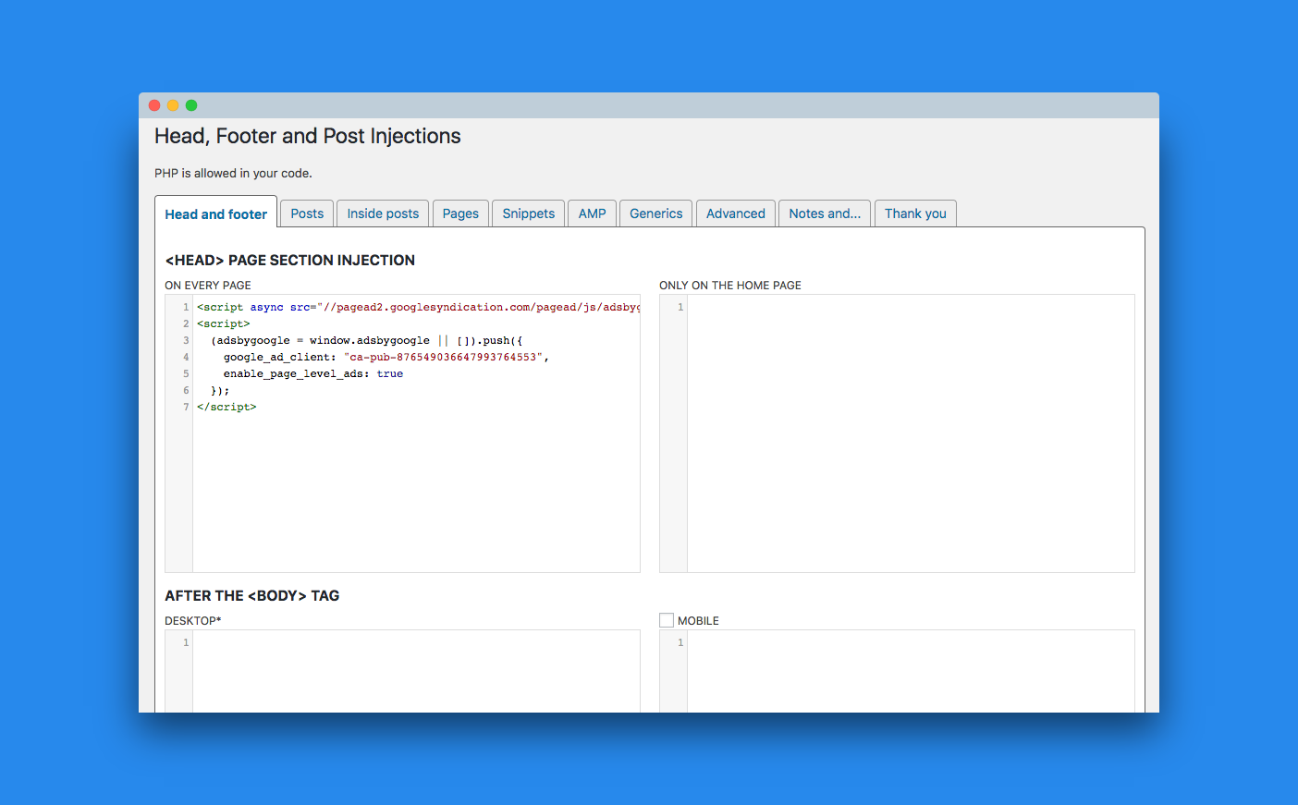Image resolution: width=1298 pixels, height=805 pixels.
Task: Click line number 3 in the gutter
Action: point(186,340)
